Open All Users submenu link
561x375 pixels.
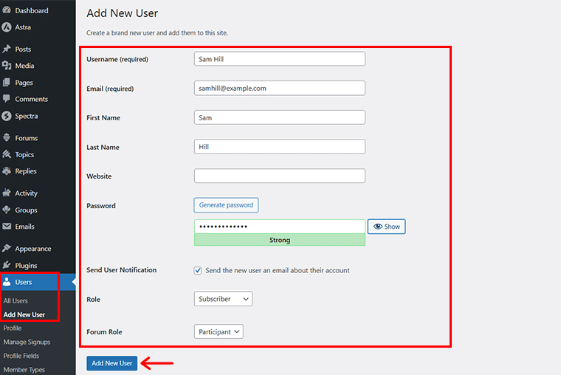pos(16,300)
